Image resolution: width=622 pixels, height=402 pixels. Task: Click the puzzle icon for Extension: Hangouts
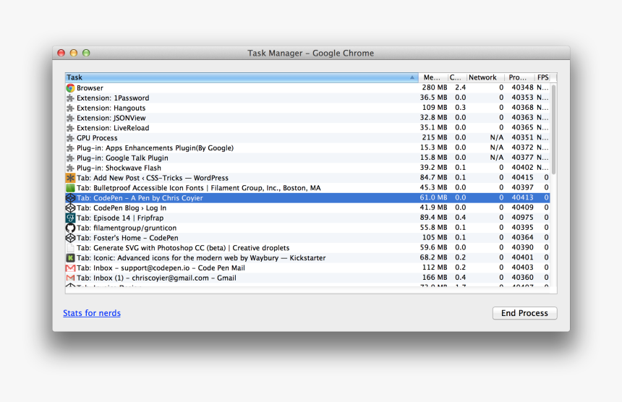coord(70,108)
